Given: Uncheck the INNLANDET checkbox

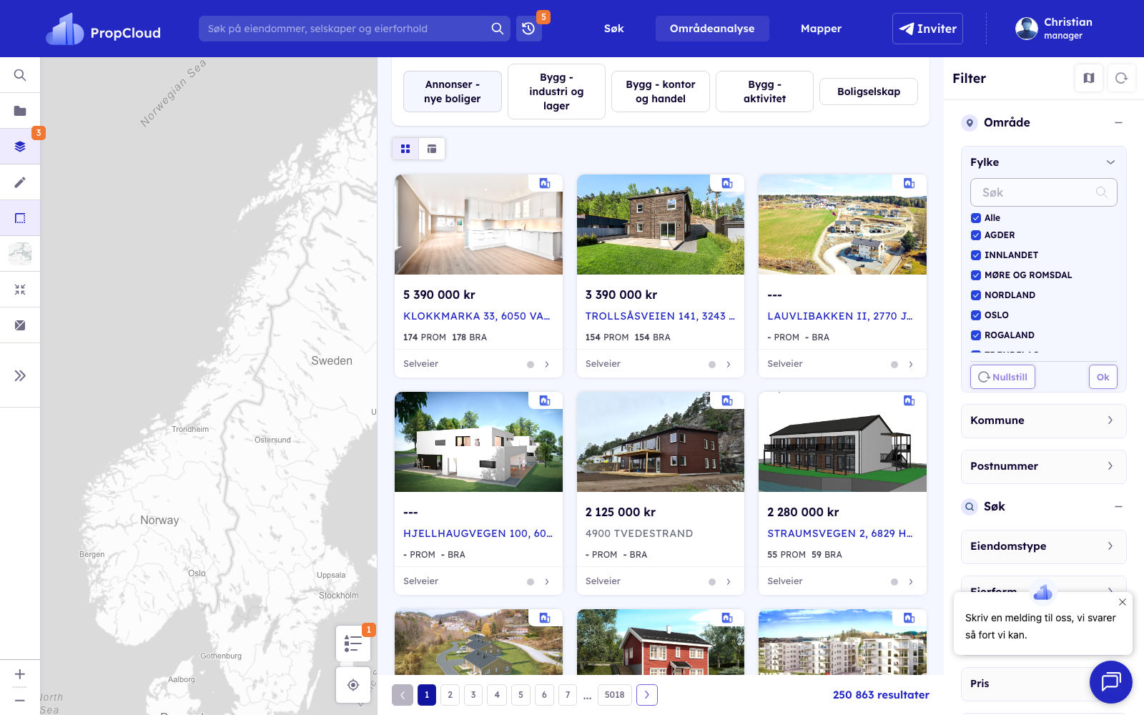Looking at the screenshot, I should (x=976, y=255).
